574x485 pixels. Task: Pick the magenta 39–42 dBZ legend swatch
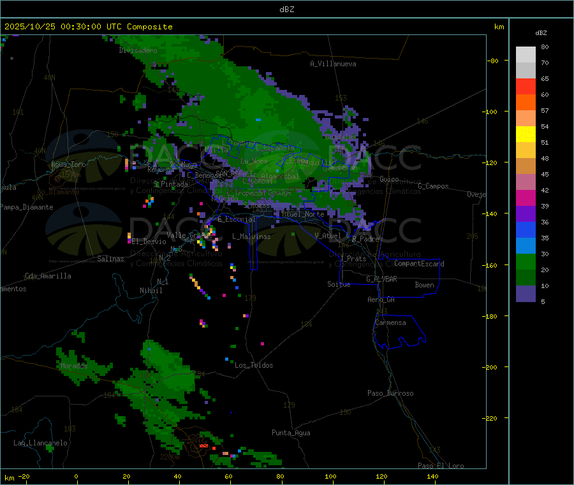pos(526,198)
